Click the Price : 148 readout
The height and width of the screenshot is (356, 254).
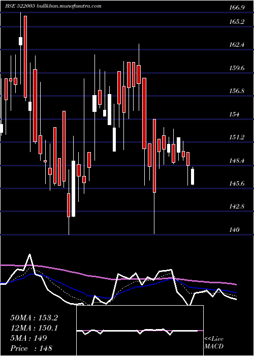coord(31,348)
